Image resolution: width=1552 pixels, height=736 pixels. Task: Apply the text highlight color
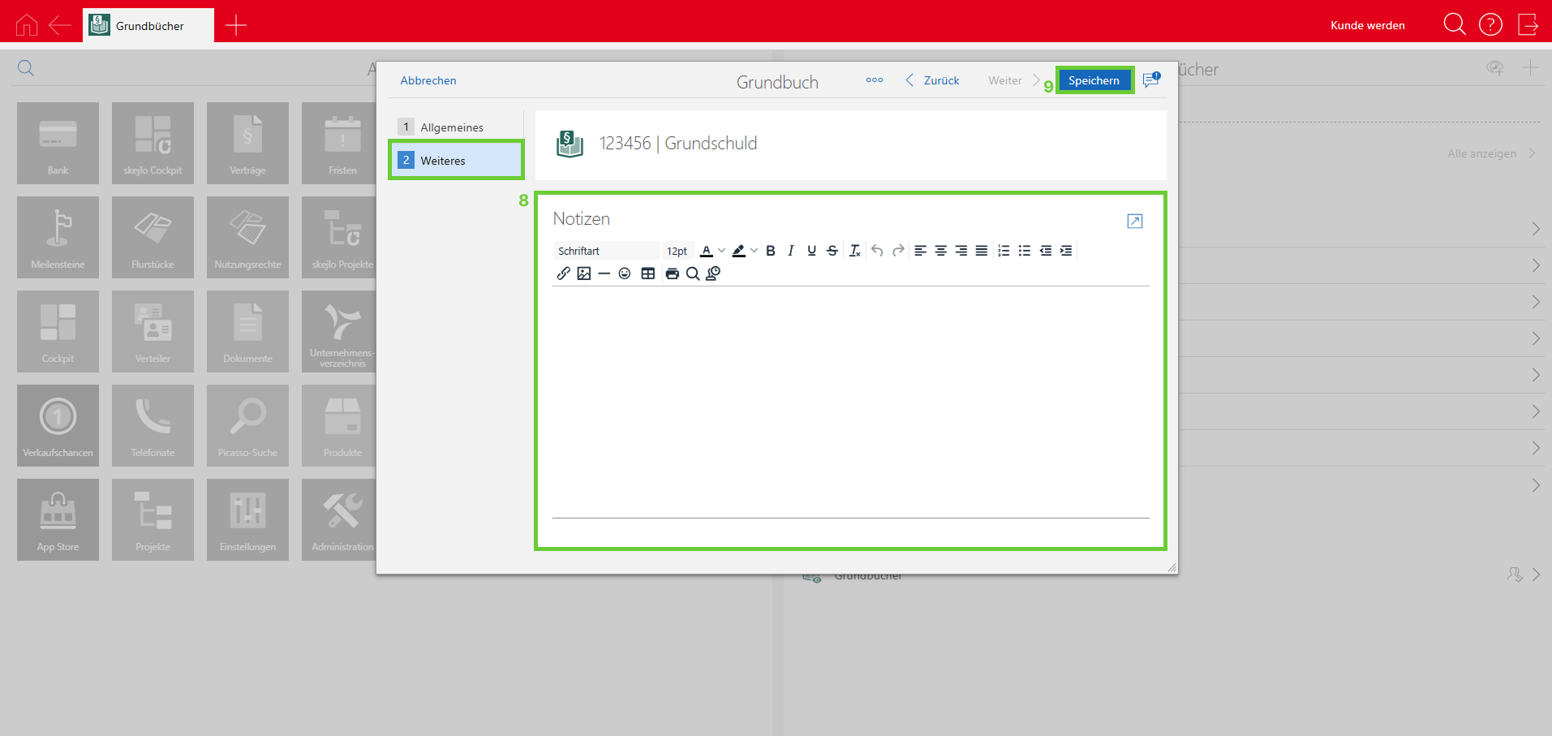(738, 251)
